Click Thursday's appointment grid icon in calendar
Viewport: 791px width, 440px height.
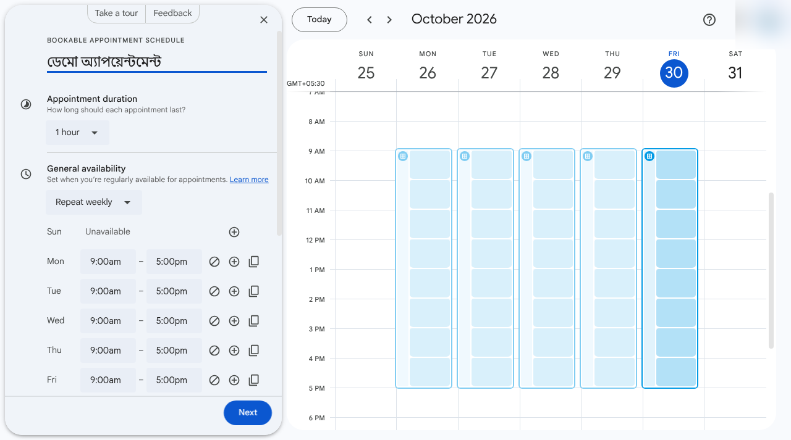click(x=588, y=156)
